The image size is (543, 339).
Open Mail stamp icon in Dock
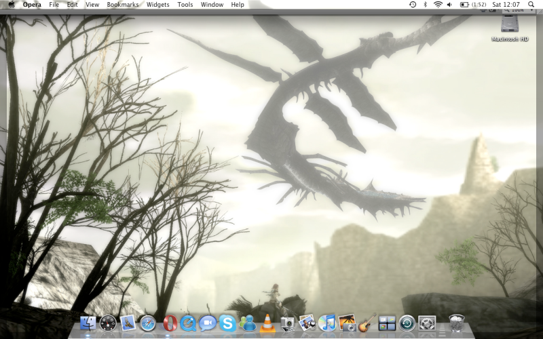tap(128, 323)
